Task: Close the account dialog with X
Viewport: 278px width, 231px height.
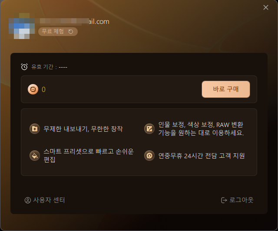Action: [x=266, y=7]
